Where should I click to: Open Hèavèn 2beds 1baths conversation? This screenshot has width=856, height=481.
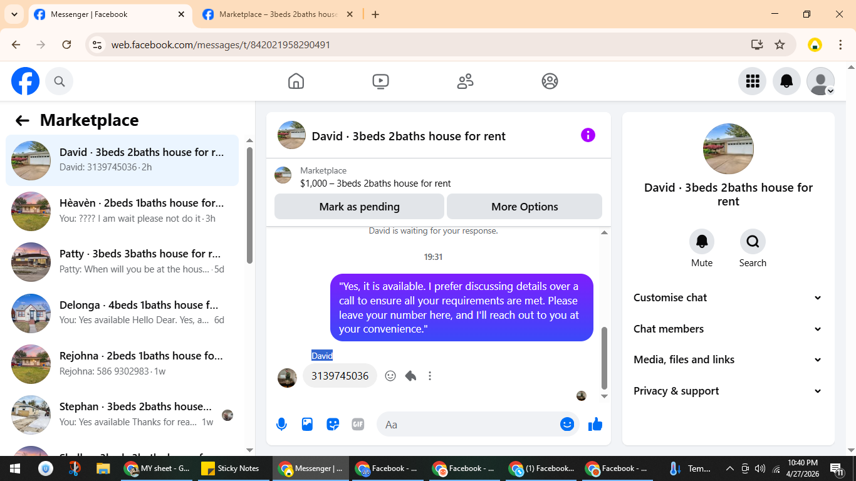pyautogui.click(x=122, y=211)
